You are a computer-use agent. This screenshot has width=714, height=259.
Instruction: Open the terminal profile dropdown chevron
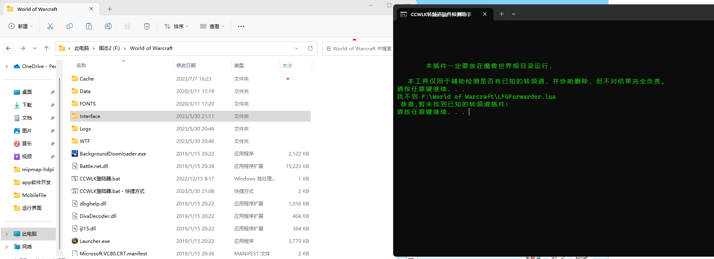click(514, 14)
